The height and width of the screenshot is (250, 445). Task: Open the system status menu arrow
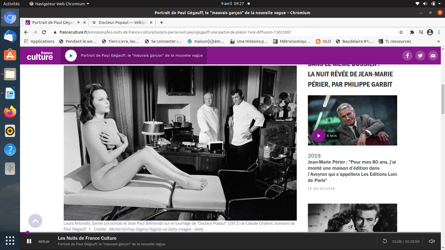[439, 4]
